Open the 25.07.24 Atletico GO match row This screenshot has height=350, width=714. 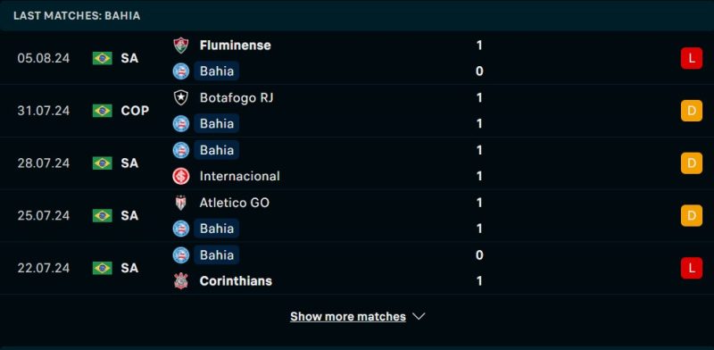tap(357, 215)
